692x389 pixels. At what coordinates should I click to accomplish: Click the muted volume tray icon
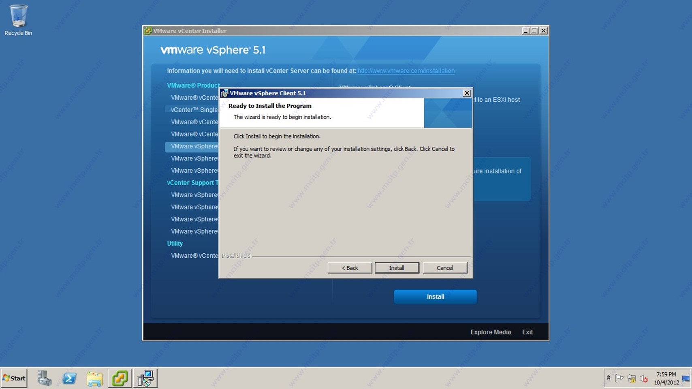(x=644, y=378)
